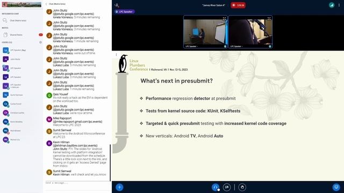Viewport: 344px width, 193px height.
Task: Toggle the share webcam button
Action: [x=227, y=187]
